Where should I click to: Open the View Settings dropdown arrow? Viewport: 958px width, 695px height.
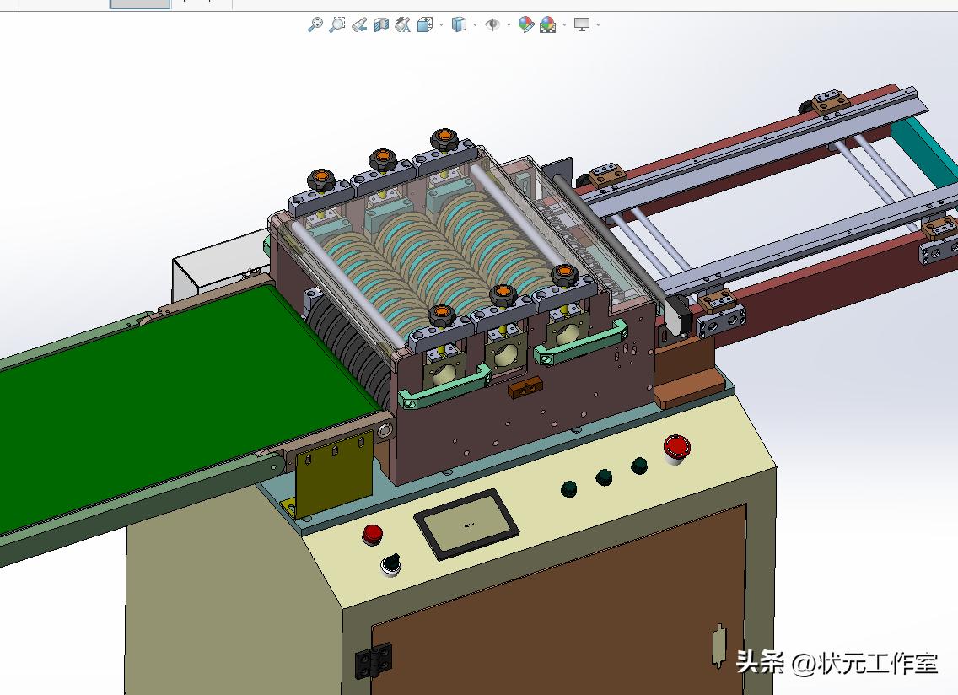[x=597, y=24]
